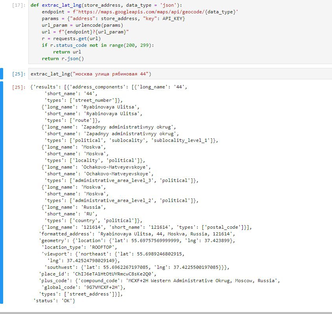Click the 'Russia' long_name value
The width and height of the screenshot is (332, 314).
pyautogui.click(x=92, y=207)
